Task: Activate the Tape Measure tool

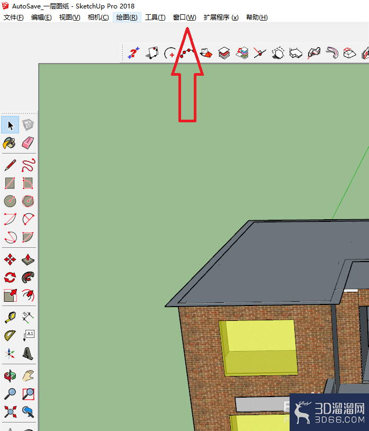Action: pos(10,318)
